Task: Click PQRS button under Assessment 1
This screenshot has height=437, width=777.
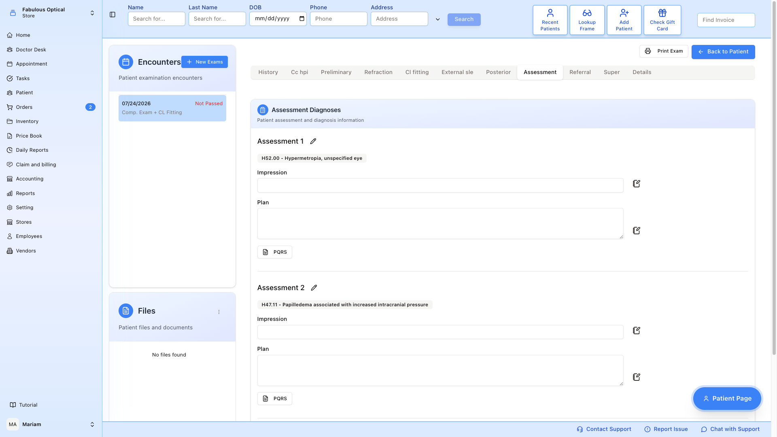Action: [275, 252]
